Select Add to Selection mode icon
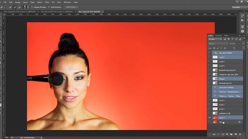The height and width of the screenshot is (139, 248). pos(15,7)
